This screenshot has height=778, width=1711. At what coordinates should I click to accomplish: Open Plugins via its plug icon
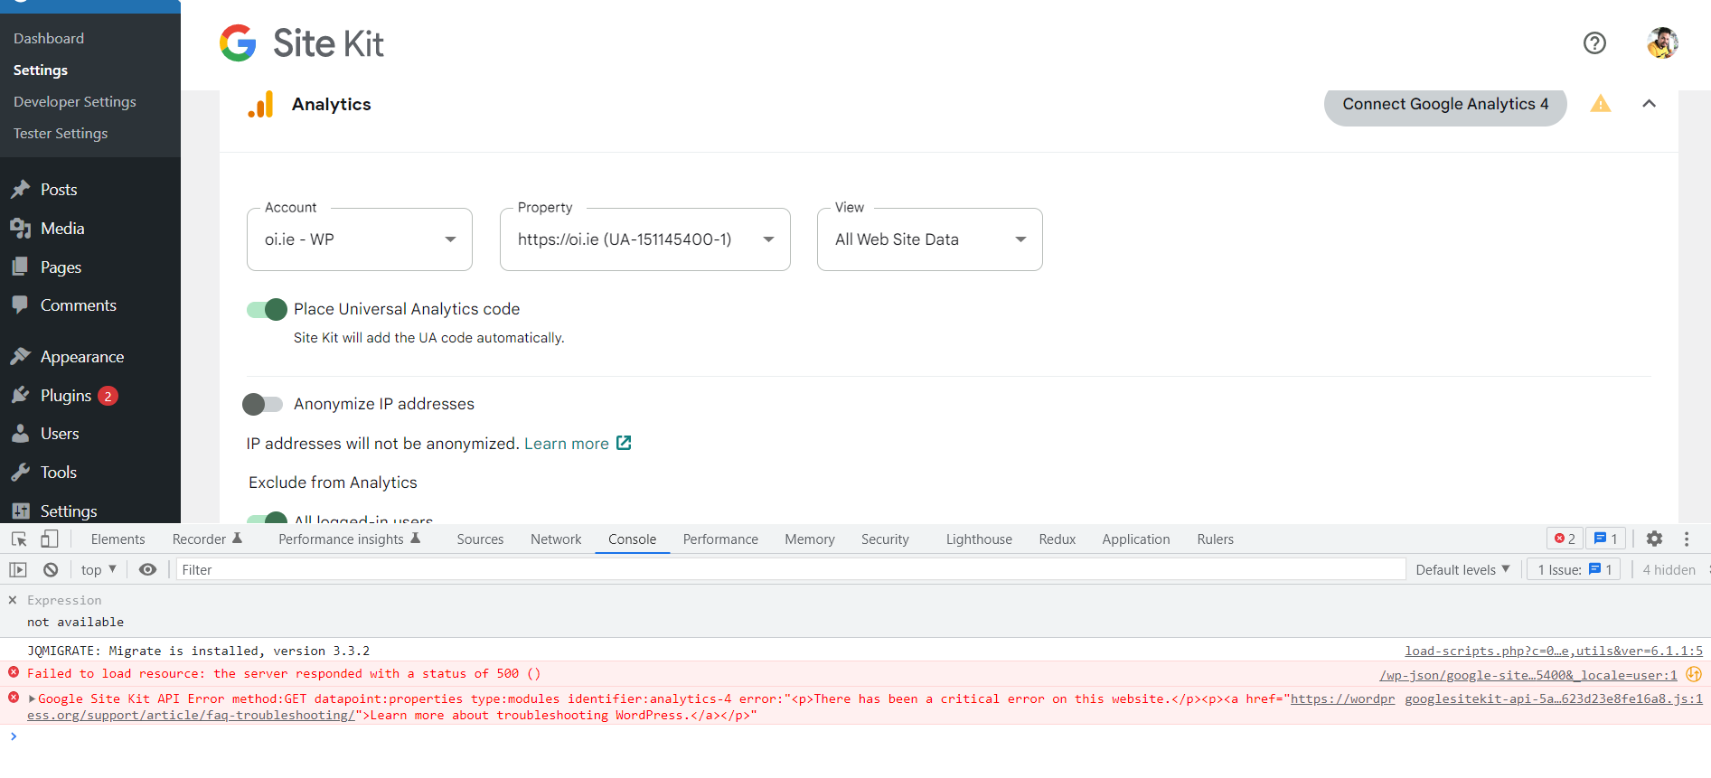[21, 395]
